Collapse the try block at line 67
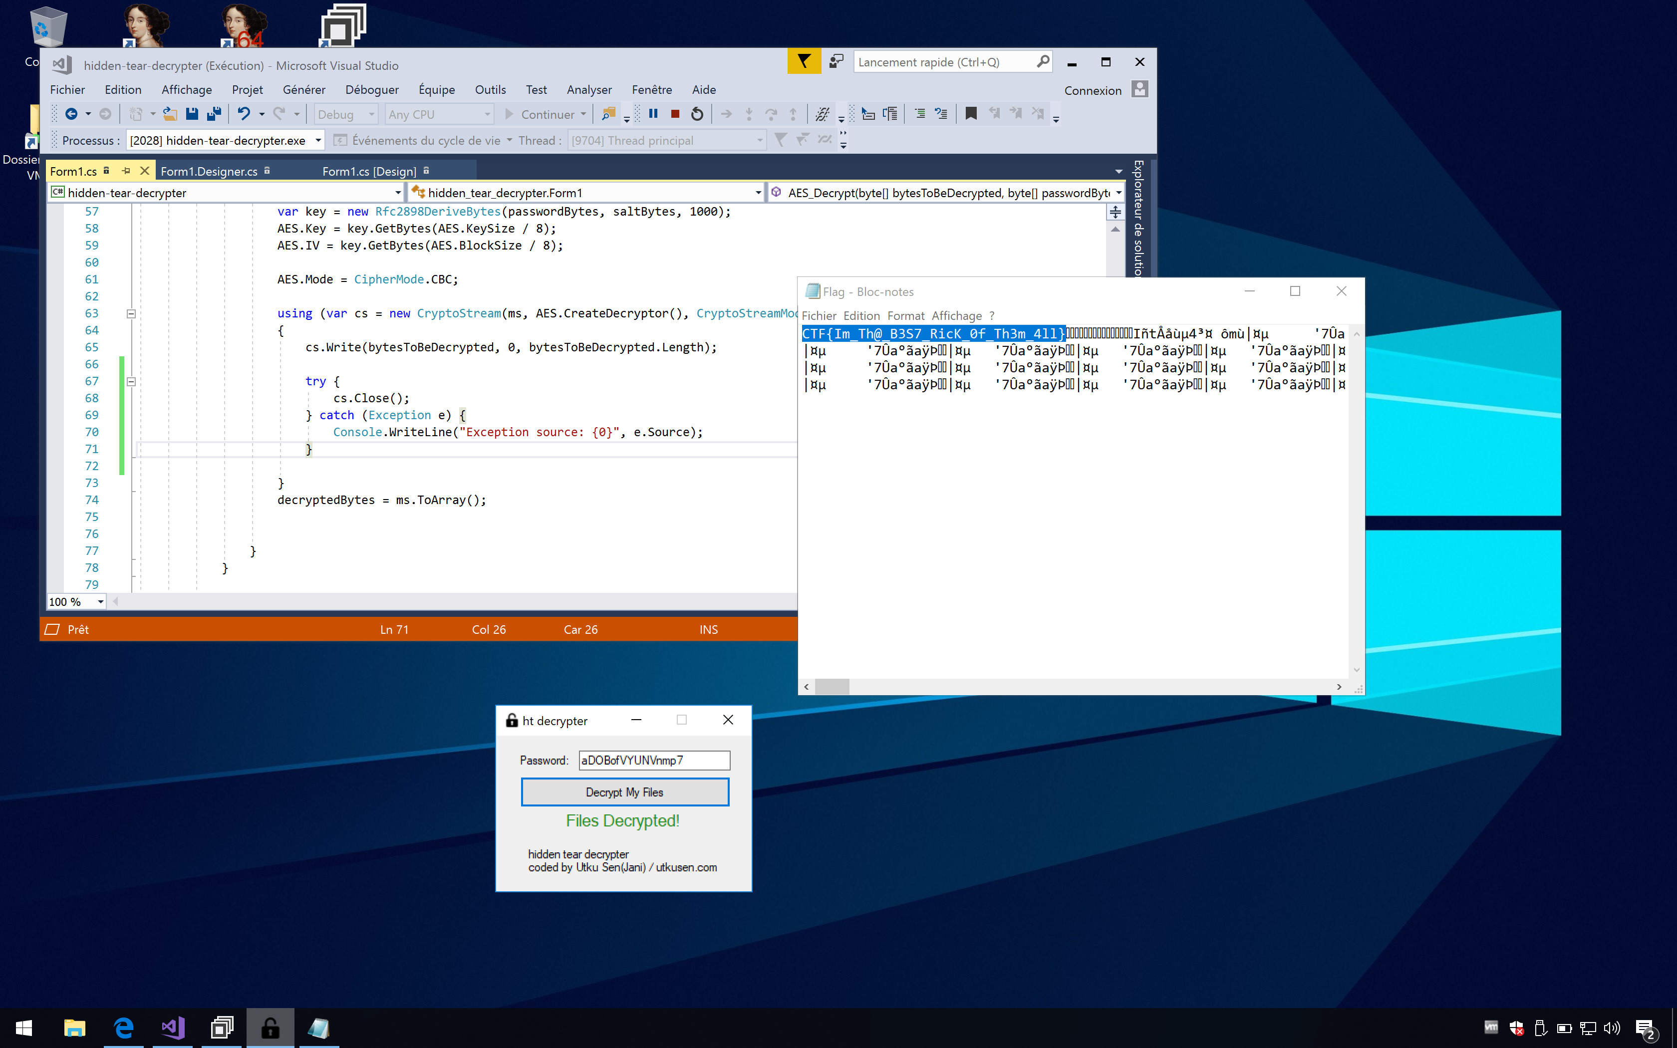This screenshot has width=1677, height=1048. tap(131, 381)
